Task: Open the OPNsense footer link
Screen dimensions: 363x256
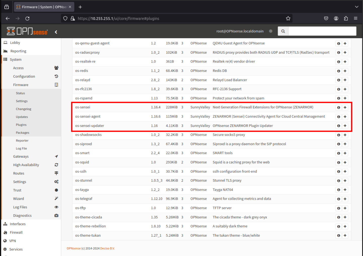Action: tap(74, 248)
